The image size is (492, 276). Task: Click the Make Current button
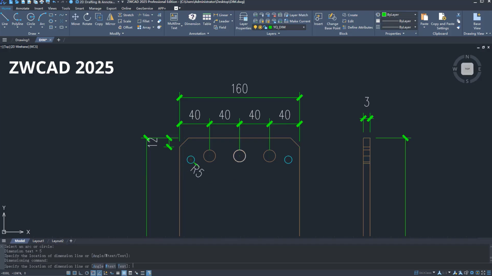tap(297, 21)
